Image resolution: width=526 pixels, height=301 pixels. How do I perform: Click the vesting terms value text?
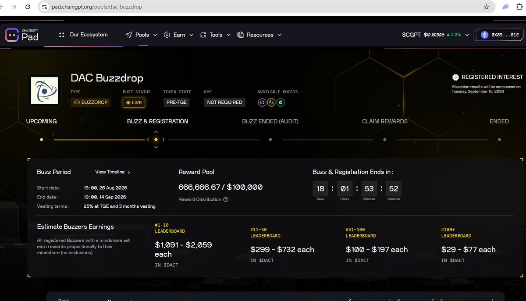click(120, 206)
